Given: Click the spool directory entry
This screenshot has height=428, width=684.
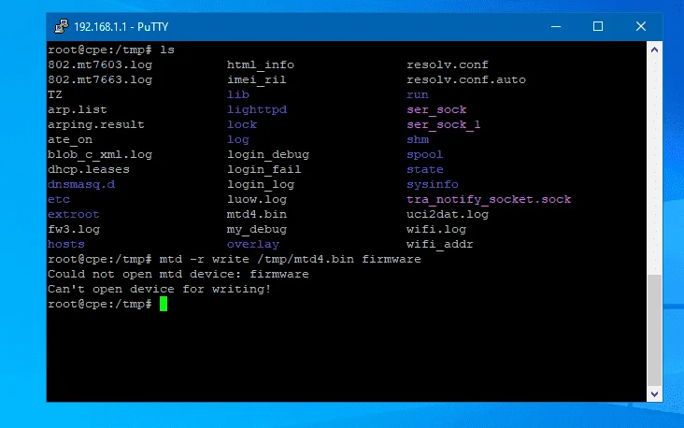Looking at the screenshot, I should (x=425, y=154).
